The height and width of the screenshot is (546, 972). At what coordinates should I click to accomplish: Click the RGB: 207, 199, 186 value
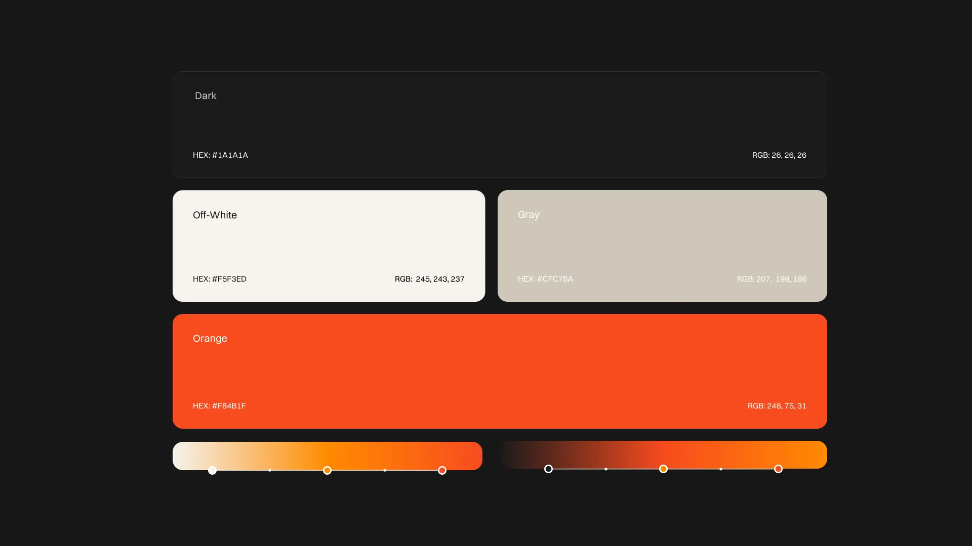coord(772,279)
